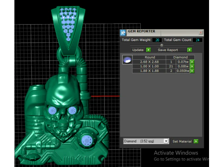Click the green arrow beside Set Material
This screenshot has height=167, width=223.
[196, 141]
